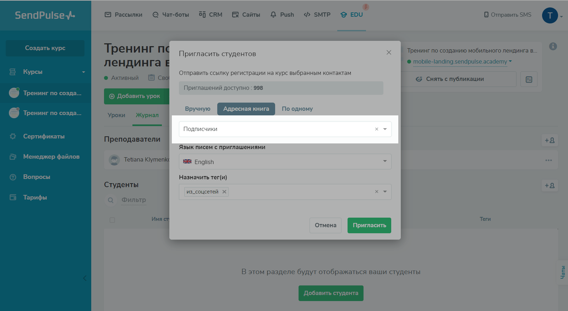Open the Сертификаты sidebar section
The image size is (568, 311).
pos(44,136)
